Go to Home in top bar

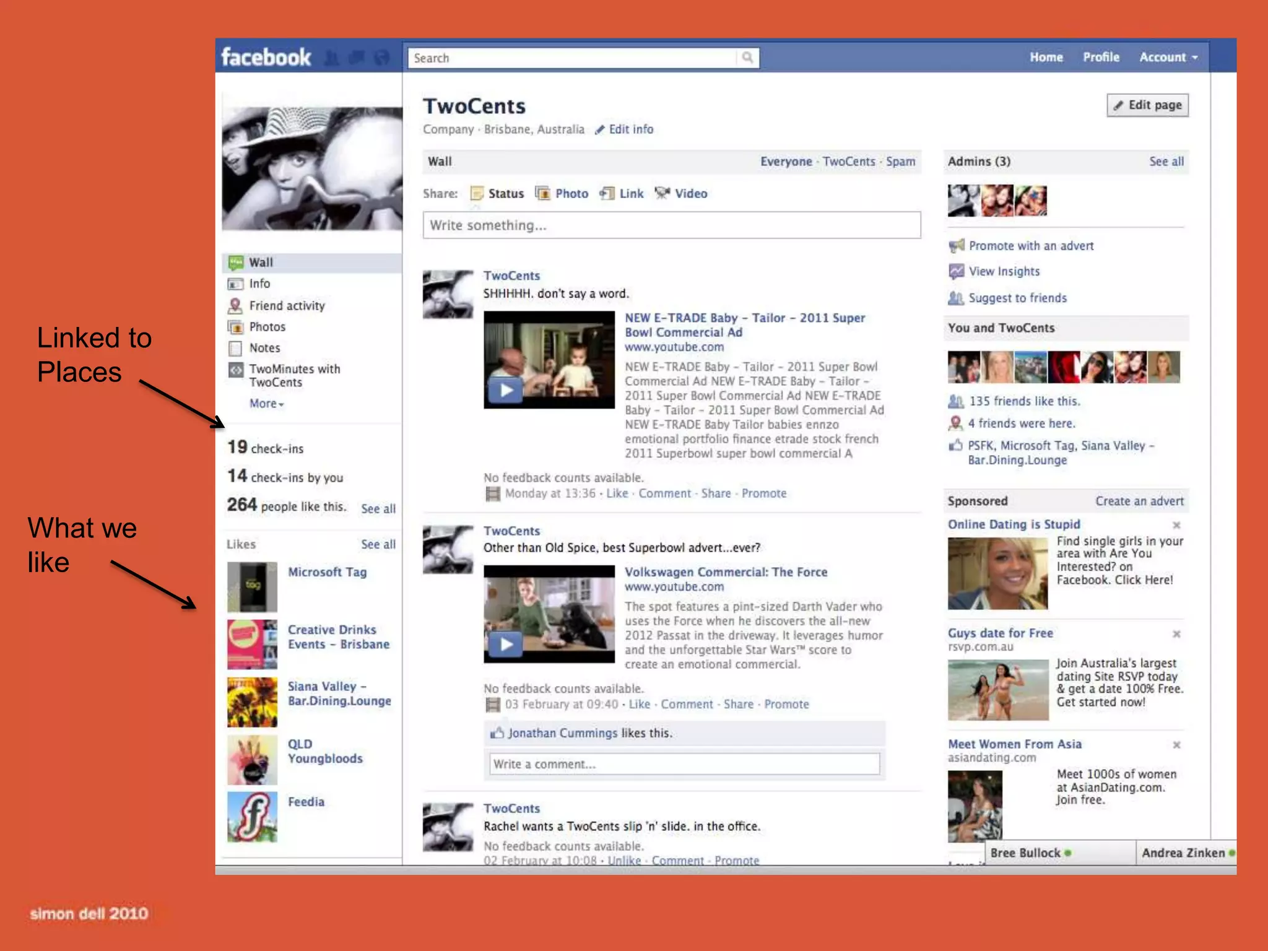tap(1046, 57)
